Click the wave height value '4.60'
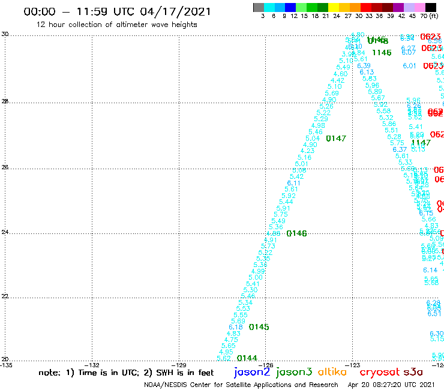The height and width of the screenshot is (390, 444). (341, 74)
